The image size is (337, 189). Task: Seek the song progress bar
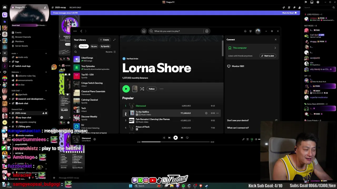click(176, 142)
